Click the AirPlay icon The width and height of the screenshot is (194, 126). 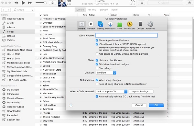coord(52,3)
